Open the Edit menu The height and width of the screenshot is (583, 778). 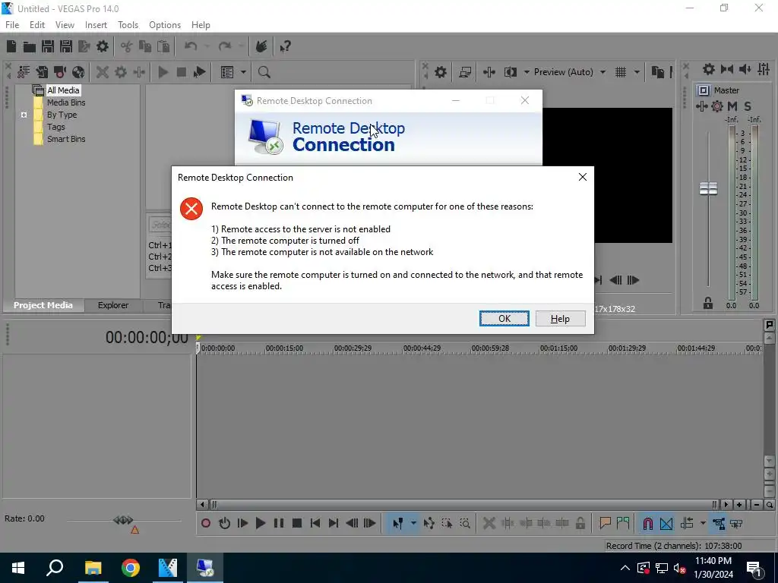point(37,25)
